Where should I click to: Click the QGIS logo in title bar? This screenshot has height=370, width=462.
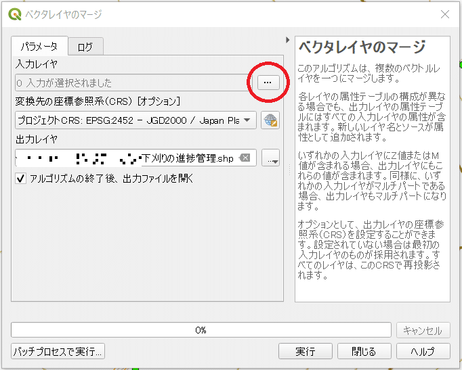point(15,14)
